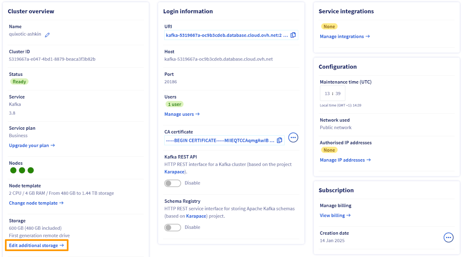
Task: Open the Karapace project link
Action: pyautogui.click(x=174, y=171)
